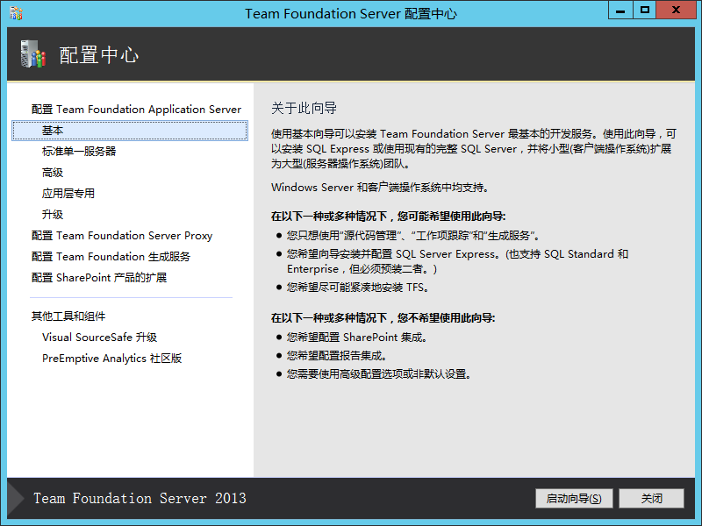The width and height of the screenshot is (702, 526).
Task: Minimize the configuration center window
Action: (x=620, y=11)
